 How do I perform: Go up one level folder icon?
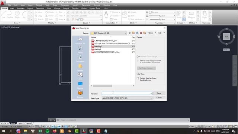pyautogui.click(x=133, y=33)
